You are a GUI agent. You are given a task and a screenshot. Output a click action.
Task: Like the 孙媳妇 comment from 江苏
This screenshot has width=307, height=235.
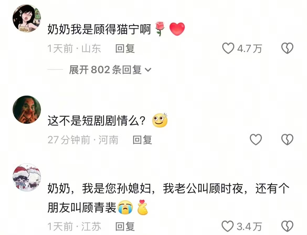[x=227, y=226]
